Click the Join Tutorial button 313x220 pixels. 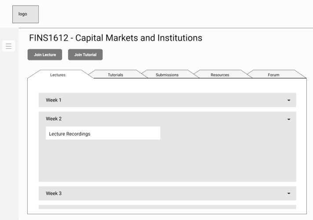85,54
